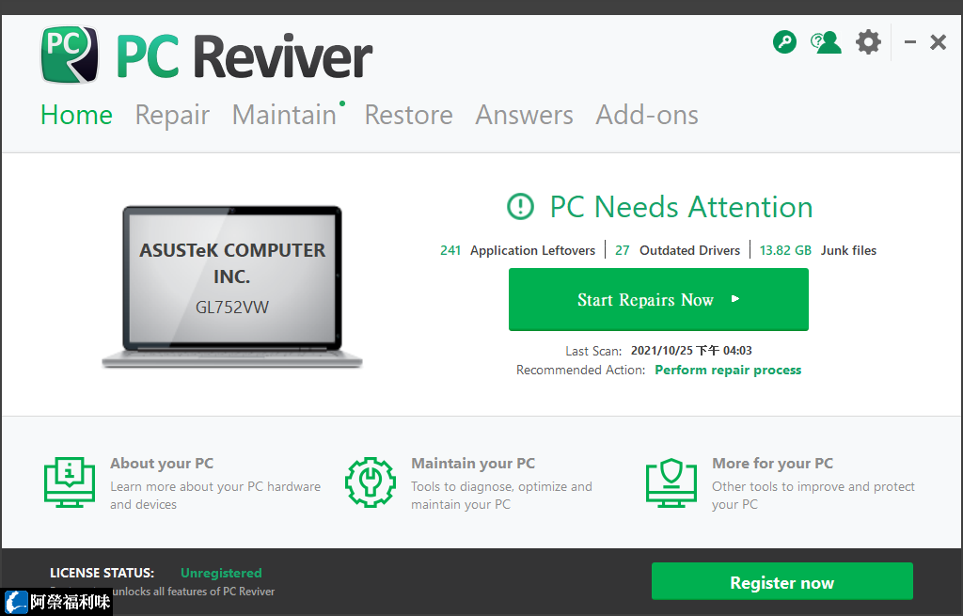Click the laptop ASUSTeK computer image
The height and width of the screenshot is (616, 963).
(x=231, y=282)
